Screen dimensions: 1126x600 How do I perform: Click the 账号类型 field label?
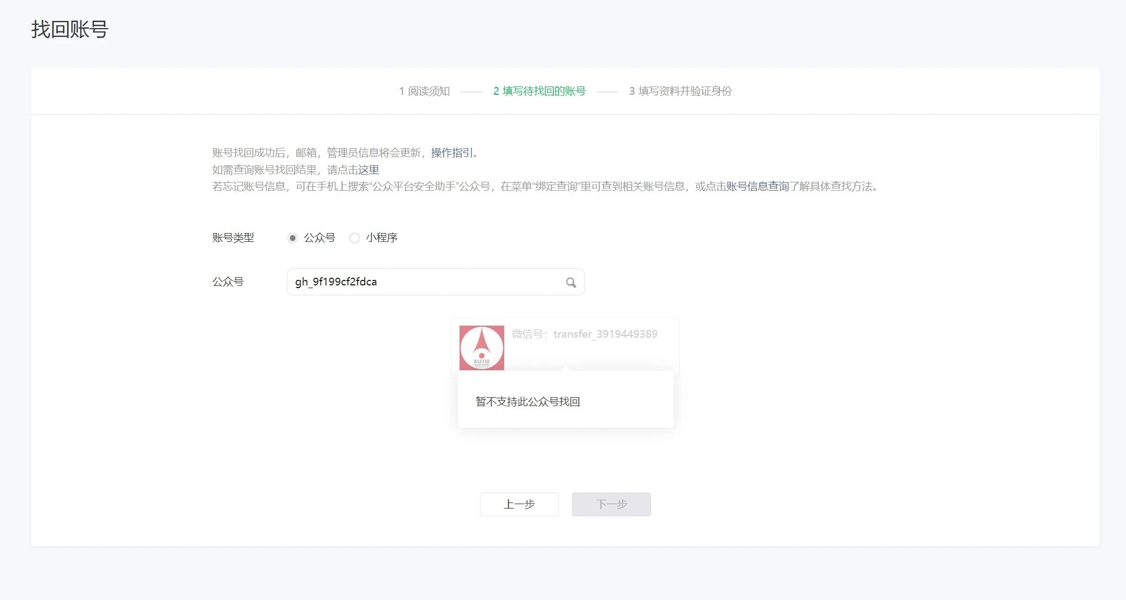tap(233, 238)
